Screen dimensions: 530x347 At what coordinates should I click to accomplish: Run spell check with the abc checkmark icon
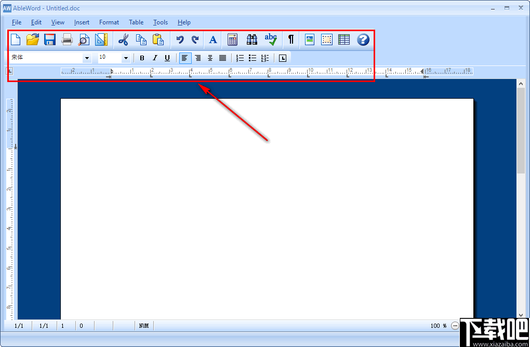tap(271, 39)
